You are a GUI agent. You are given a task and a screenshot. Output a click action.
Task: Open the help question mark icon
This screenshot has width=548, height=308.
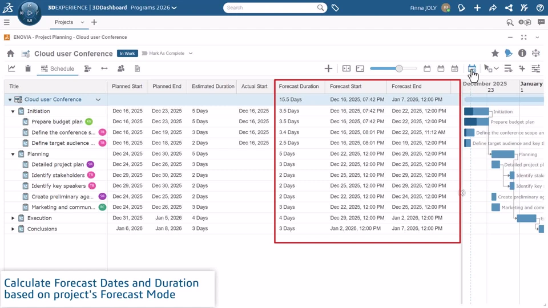(x=540, y=7)
